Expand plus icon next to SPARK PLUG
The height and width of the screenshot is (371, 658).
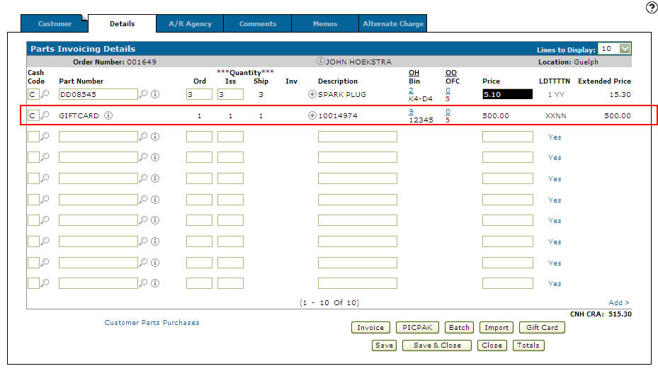coord(312,94)
